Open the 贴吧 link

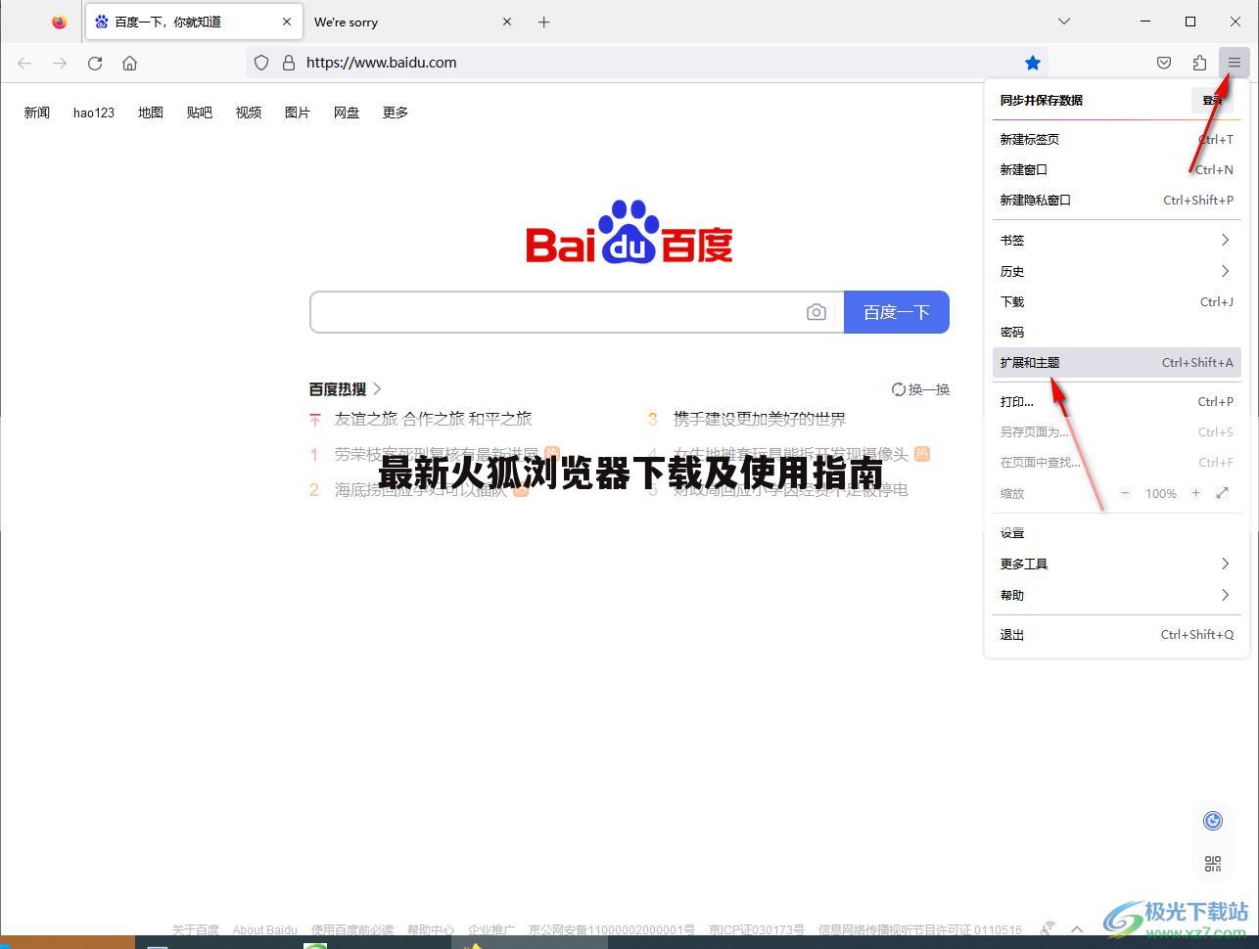pyautogui.click(x=200, y=113)
